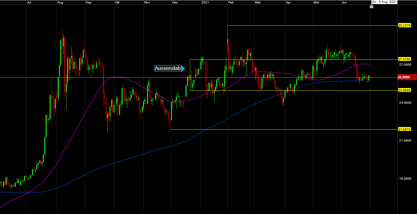Click the Mai label on the time axis
This screenshot has width=417, height=214.
pyautogui.click(x=316, y=2)
